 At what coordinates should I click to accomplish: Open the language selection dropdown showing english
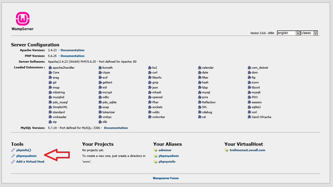[x=288, y=33]
